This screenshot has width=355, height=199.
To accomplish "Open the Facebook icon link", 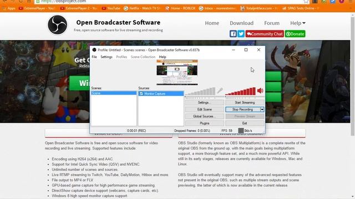I will point(233,34).
